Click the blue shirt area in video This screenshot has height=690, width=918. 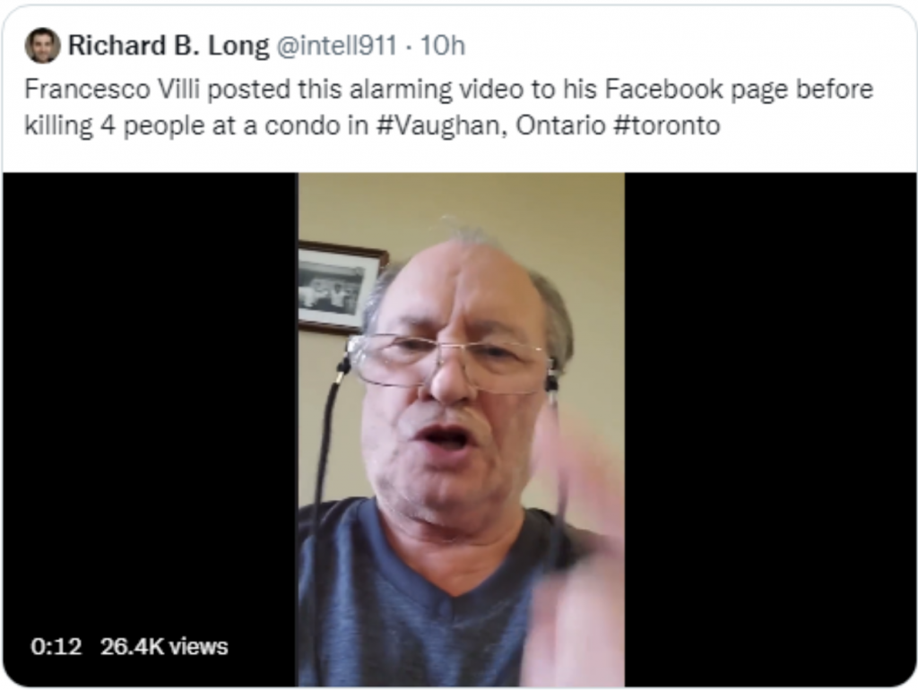click(410, 608)
